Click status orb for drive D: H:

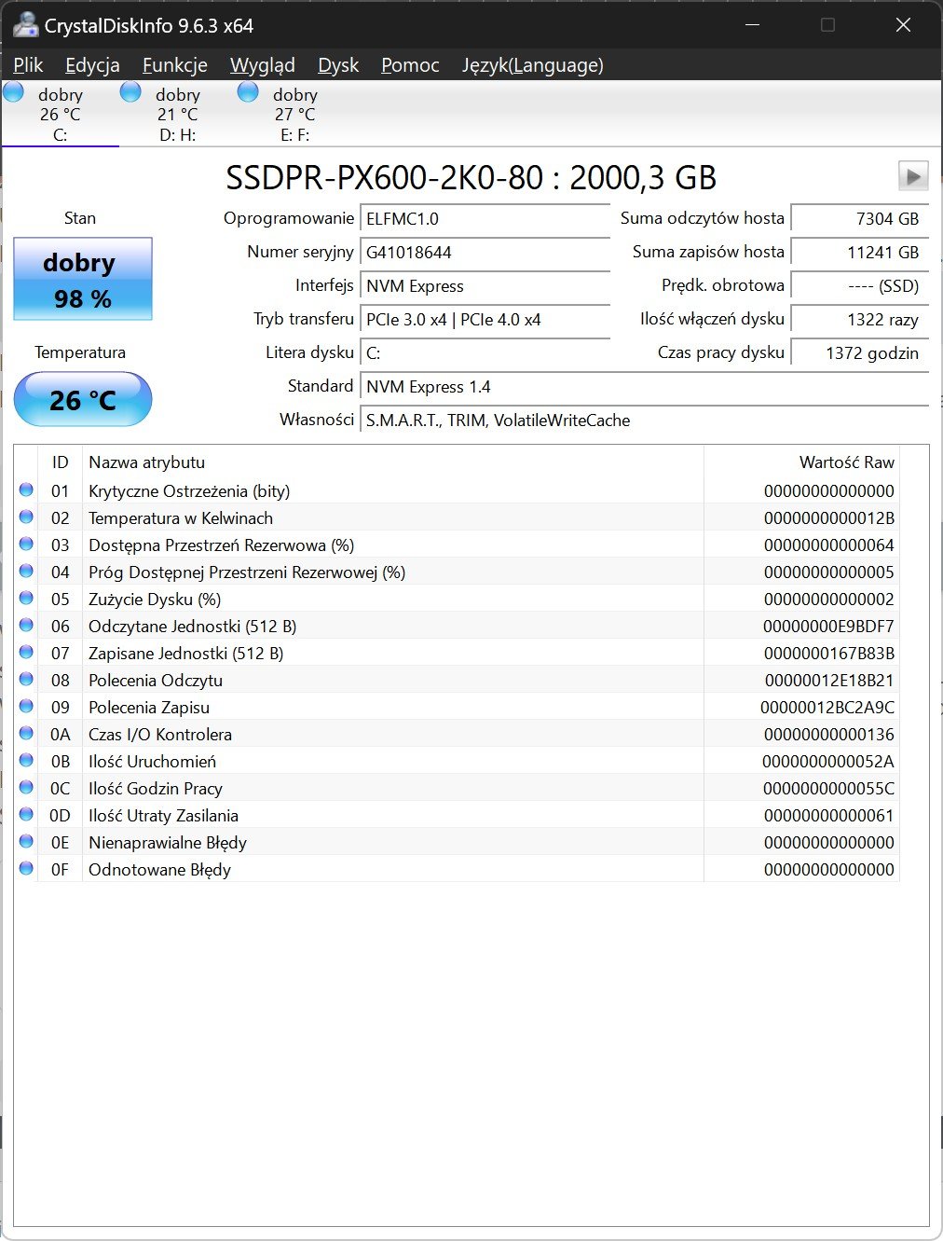130,92
